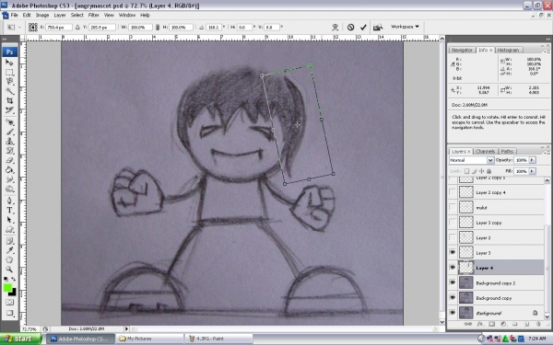Click the foreground green color swatch
Screen dimensions: 553x345
point(7,288)
